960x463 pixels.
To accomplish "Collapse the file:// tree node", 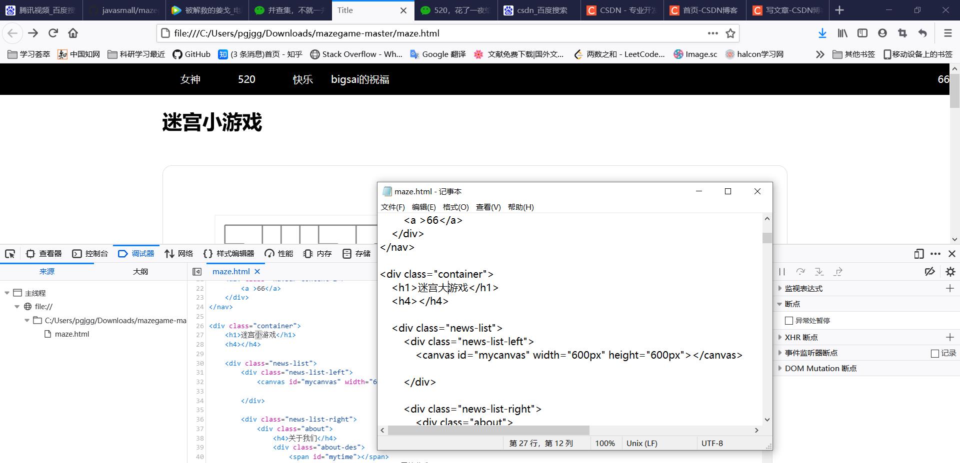I will (17, 307).
